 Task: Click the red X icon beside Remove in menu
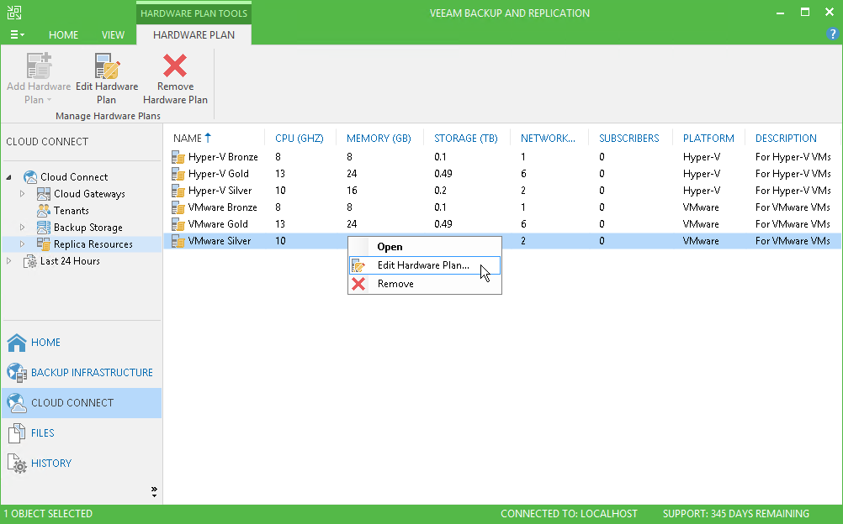358,284
